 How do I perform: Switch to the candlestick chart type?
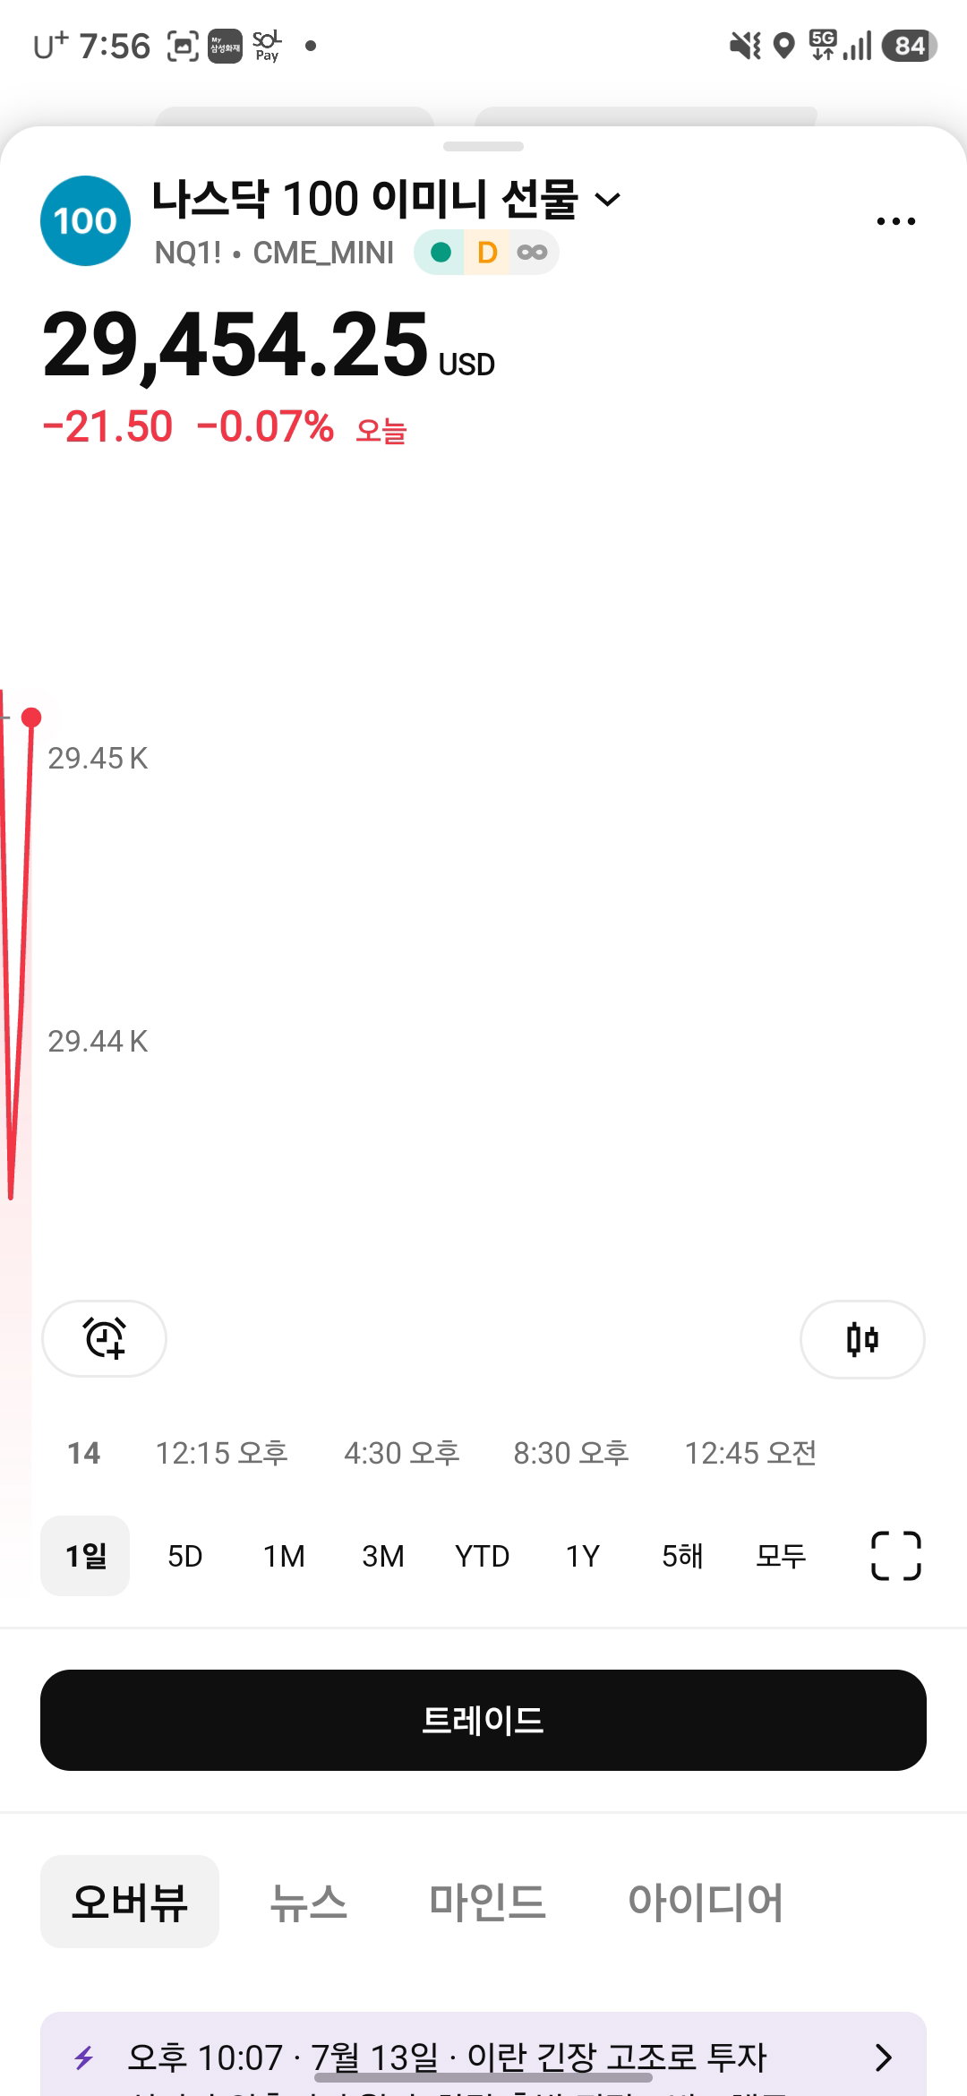(x=862, y=1339)
